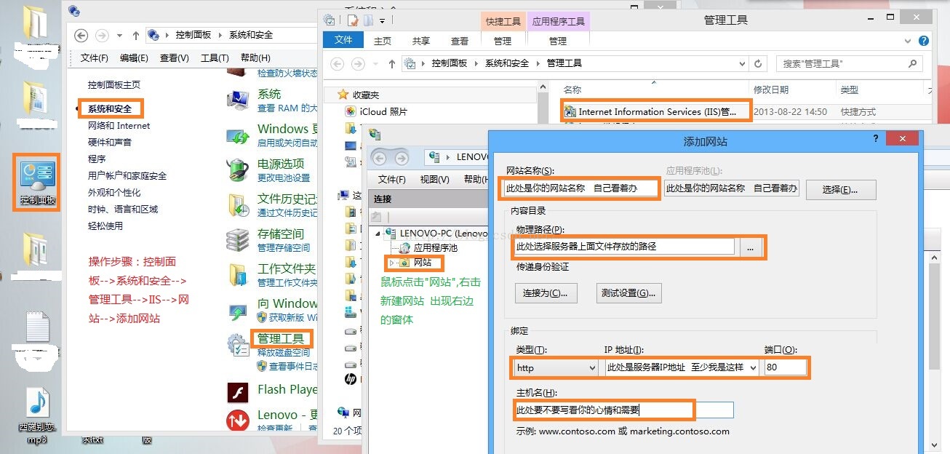Click the 主机名 input field
The width and height of the screenshot is (950, 454).
tap(623, 411)
